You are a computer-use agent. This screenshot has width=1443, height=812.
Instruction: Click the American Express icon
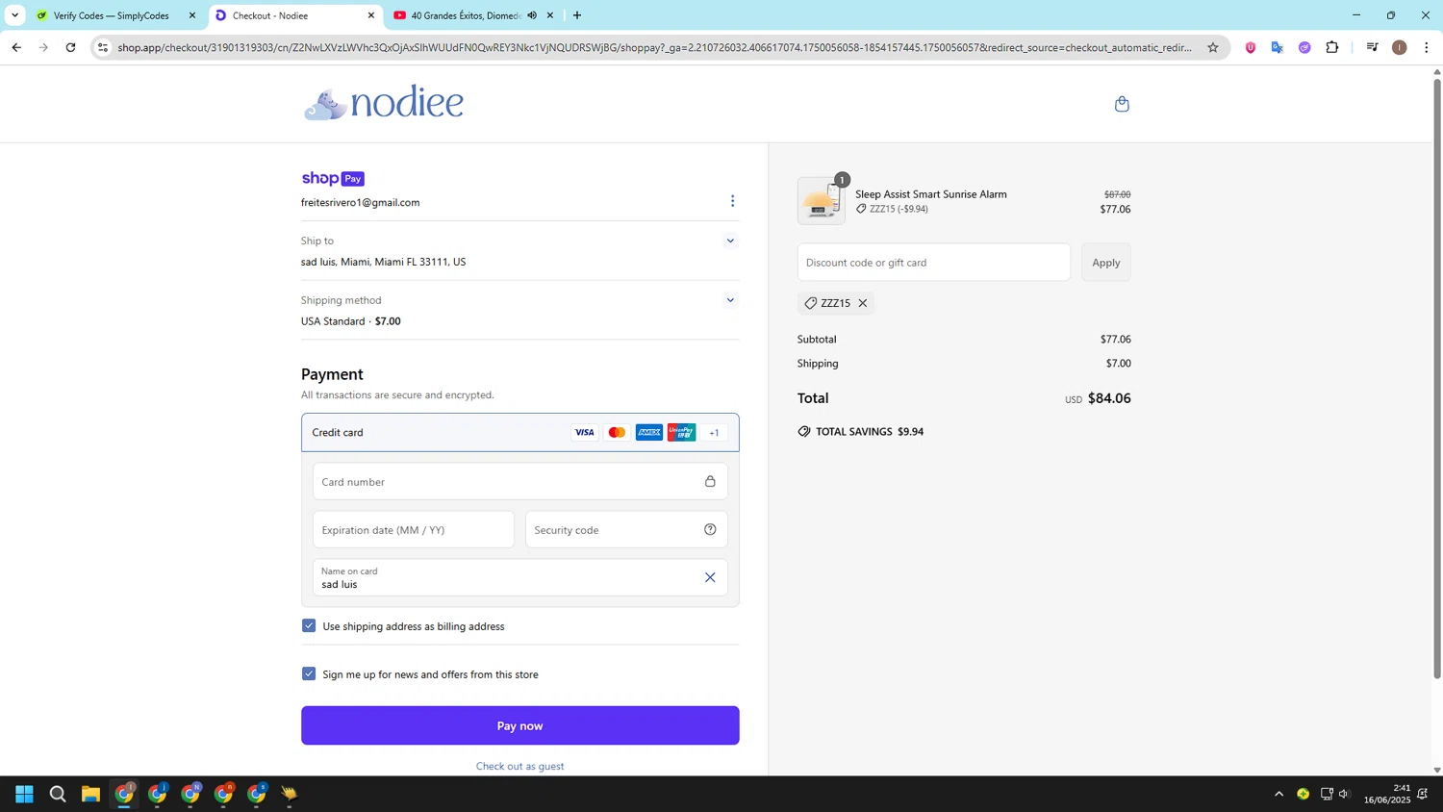coord(649,433)
